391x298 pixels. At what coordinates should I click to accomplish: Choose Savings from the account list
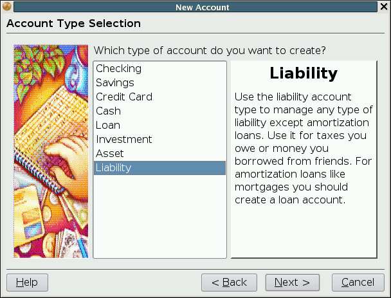(115, 82)
